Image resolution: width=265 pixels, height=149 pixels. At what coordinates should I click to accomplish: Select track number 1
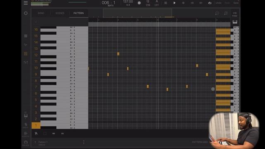(x=36, y=125)
